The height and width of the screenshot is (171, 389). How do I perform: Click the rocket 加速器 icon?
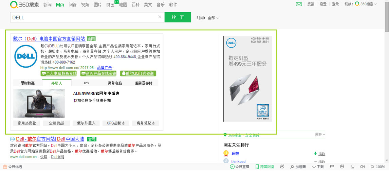pos(292,167)
